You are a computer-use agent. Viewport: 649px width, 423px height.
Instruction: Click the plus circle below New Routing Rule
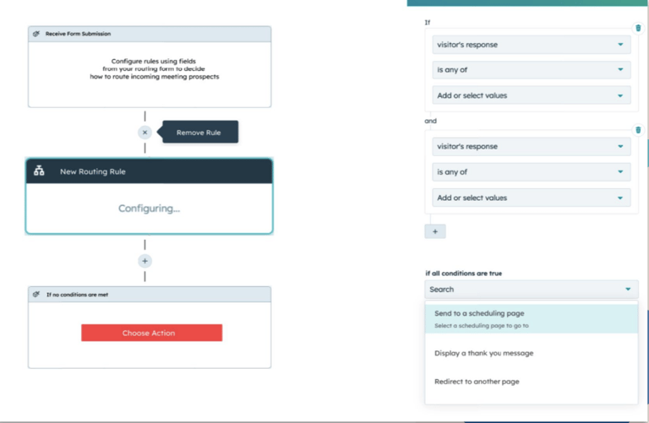tap(145, 261)
